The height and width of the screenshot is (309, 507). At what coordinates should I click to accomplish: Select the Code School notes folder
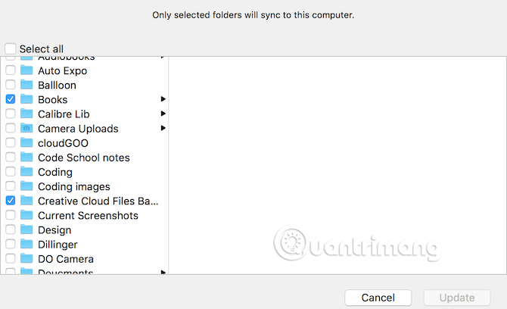point(83,158)
